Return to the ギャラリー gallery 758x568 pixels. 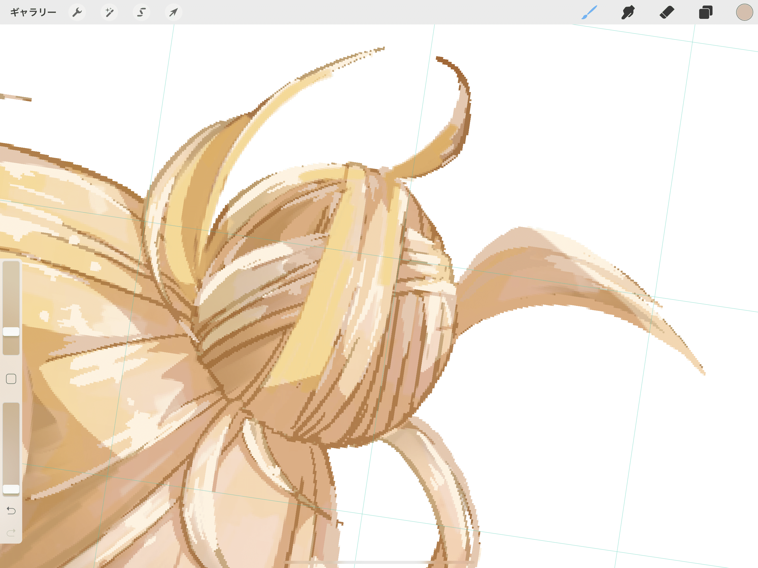(x=33, y=12)
